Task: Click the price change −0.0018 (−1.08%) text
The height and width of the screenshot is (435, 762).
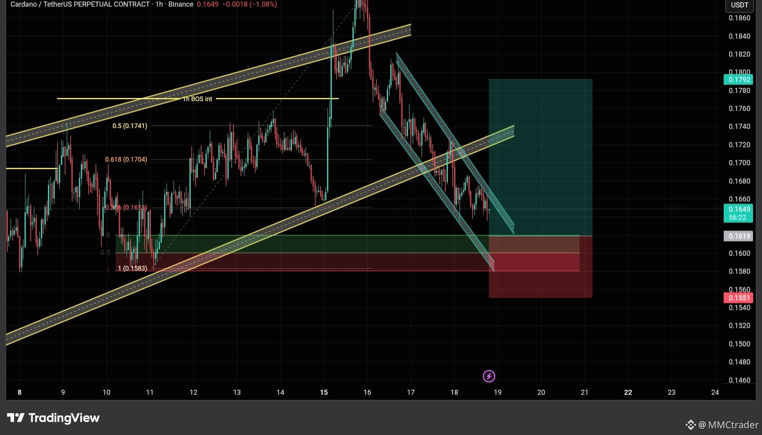Action: point(250,4)
